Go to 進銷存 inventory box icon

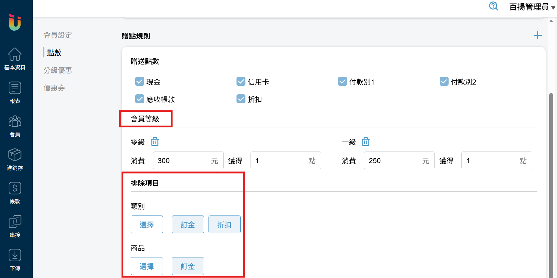15,155
